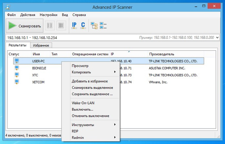Start scan with the Сканировать button
Viewport: 225px width, 144px height.
click(x=24, y=26)
